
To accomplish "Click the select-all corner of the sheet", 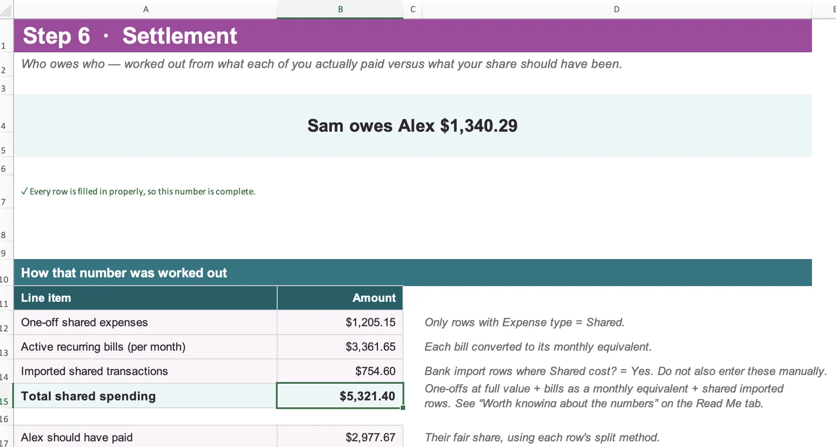I will coord(6,9).
